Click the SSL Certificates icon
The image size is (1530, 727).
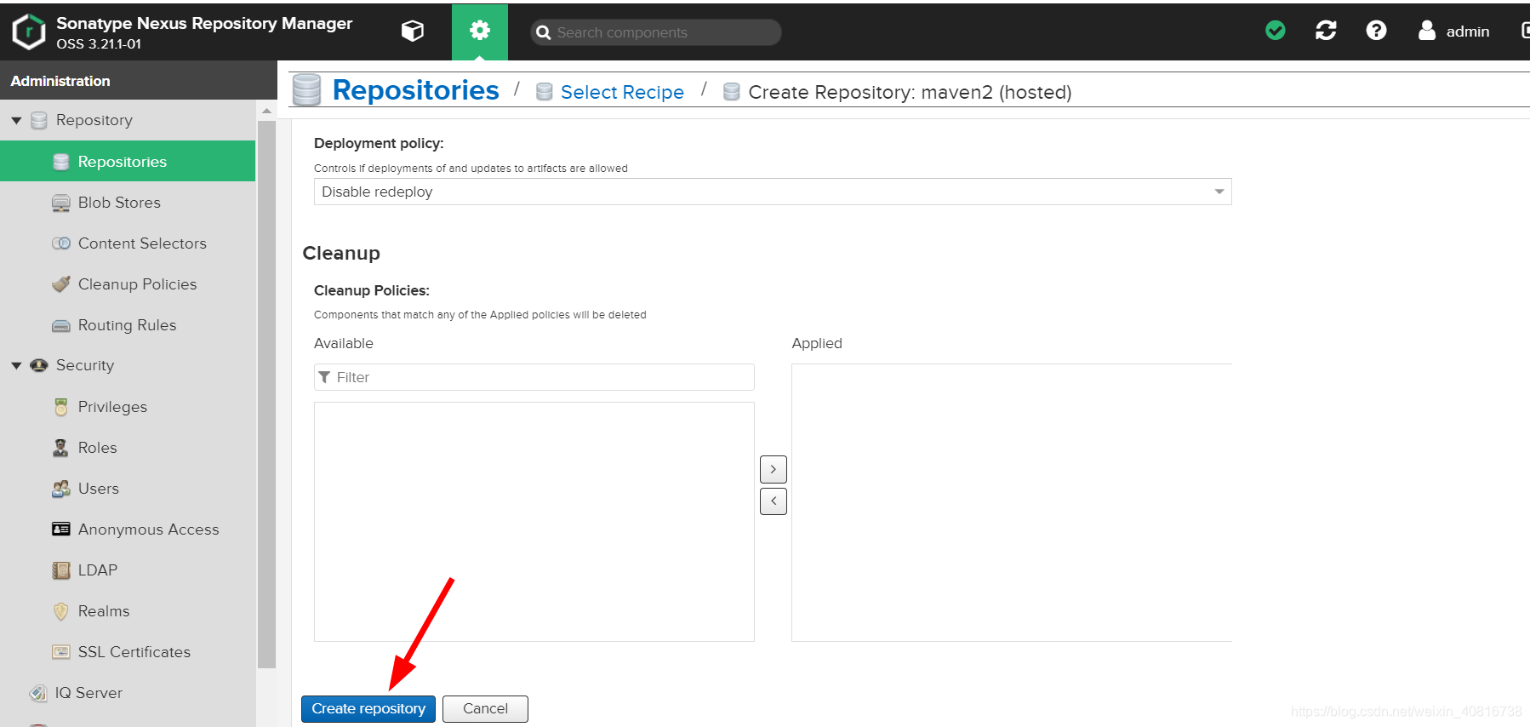[61, 652]
